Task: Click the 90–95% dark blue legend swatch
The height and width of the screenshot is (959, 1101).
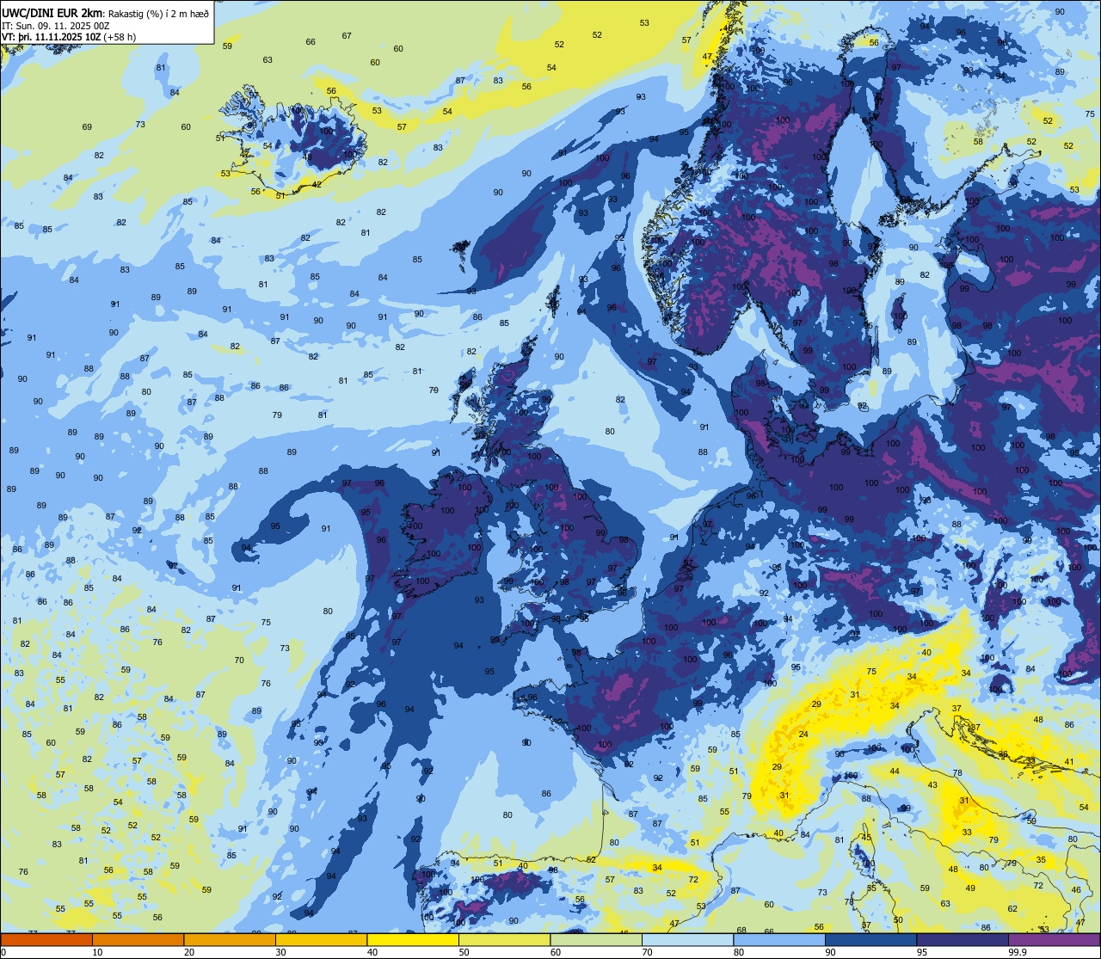Action: pyautogui.click(x=870, y=940)
